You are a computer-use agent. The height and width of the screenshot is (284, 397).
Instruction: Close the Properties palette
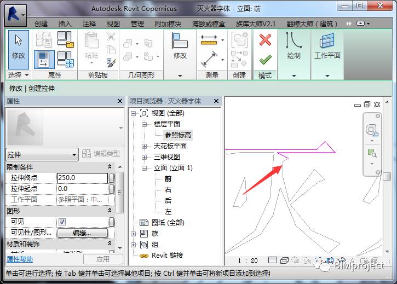point(120,101)
